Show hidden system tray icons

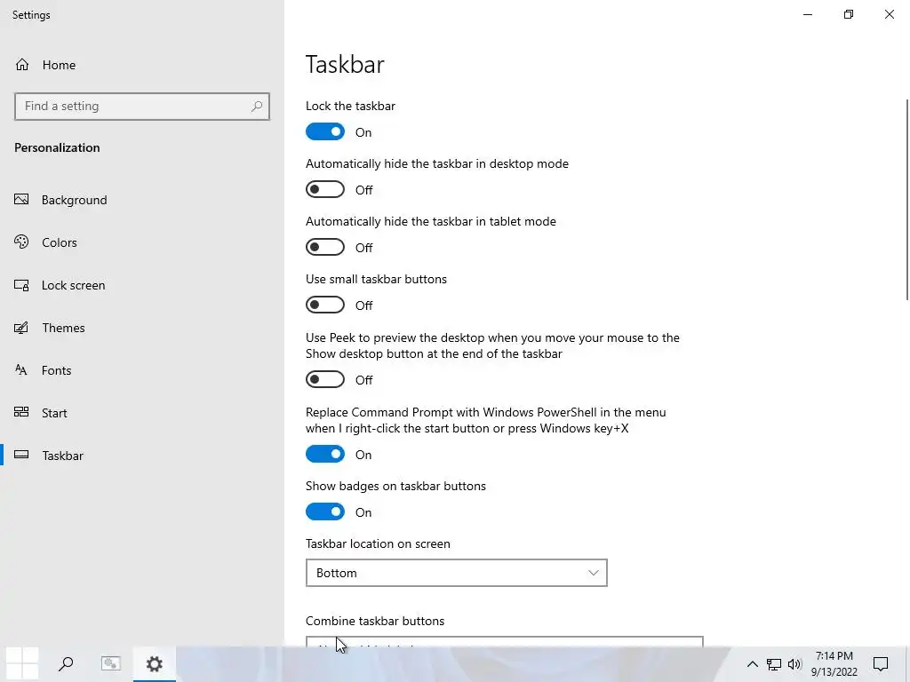[752, 664]
